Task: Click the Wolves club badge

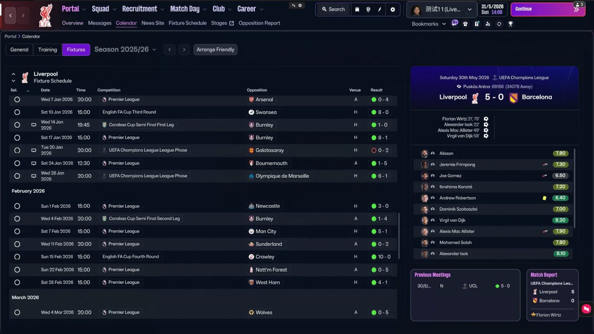Action: click(x=252, y=313)
